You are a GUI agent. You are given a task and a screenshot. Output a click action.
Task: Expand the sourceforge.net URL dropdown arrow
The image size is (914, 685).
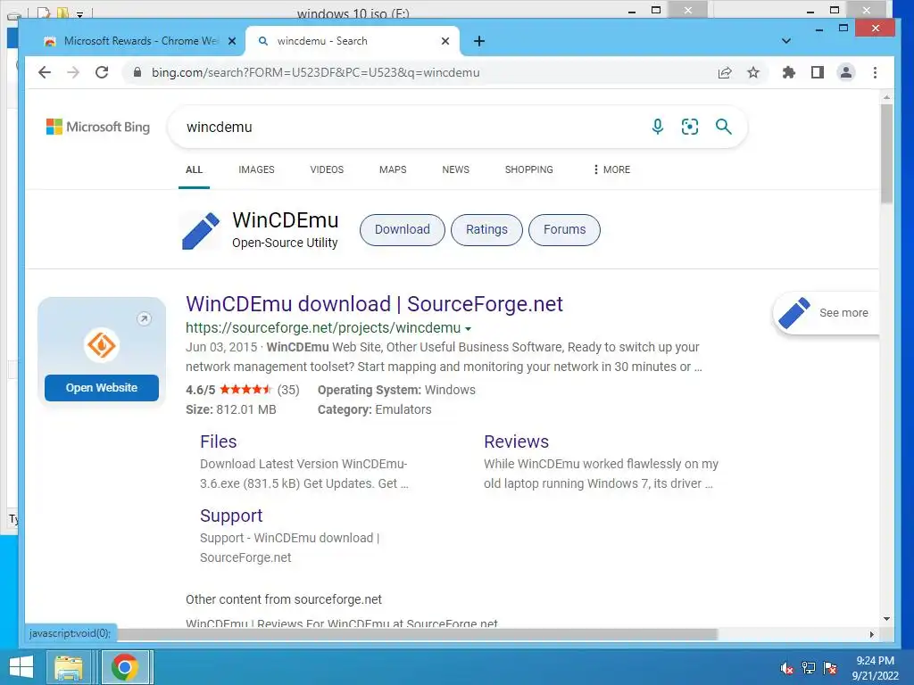[468, 328]
